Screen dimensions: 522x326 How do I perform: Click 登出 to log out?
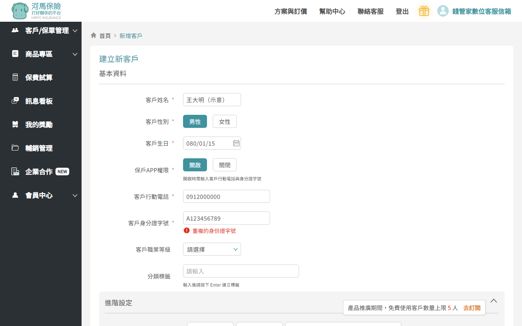[402, 12]
